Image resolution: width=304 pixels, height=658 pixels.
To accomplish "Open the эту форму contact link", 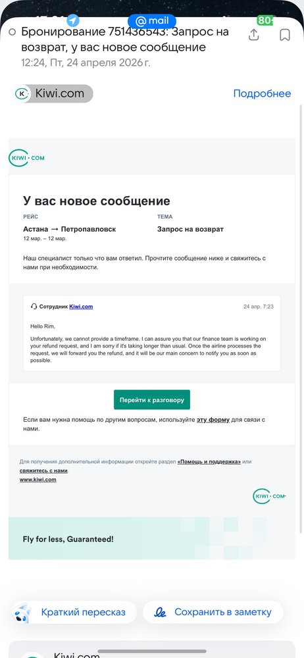I will tap(213, 420).
